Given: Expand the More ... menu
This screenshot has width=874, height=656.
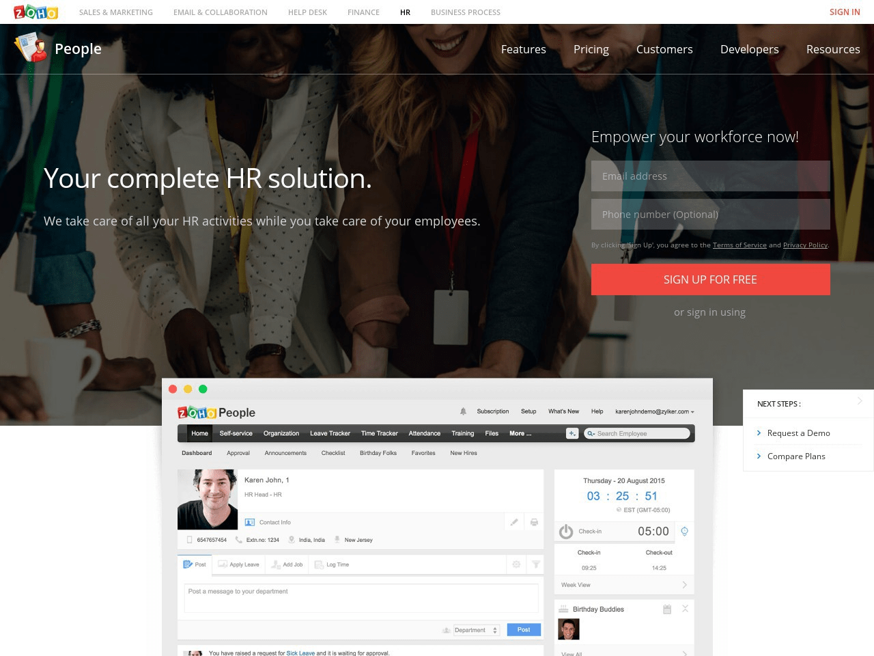Looking at the screenshot, I should pyautogui.click(x=520, y=433).
